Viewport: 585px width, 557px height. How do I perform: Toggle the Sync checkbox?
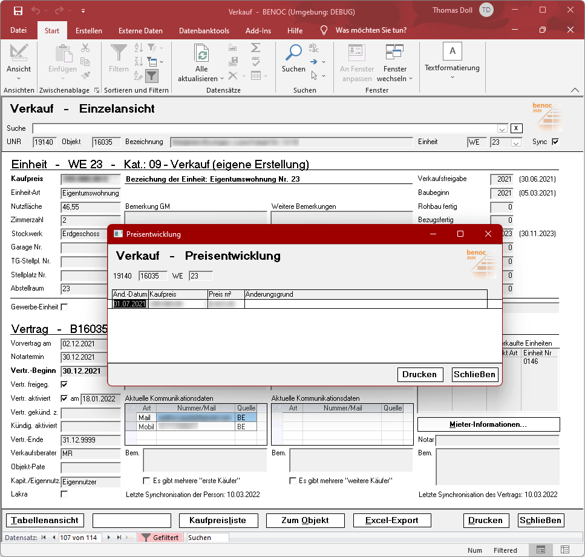[555, 142]
